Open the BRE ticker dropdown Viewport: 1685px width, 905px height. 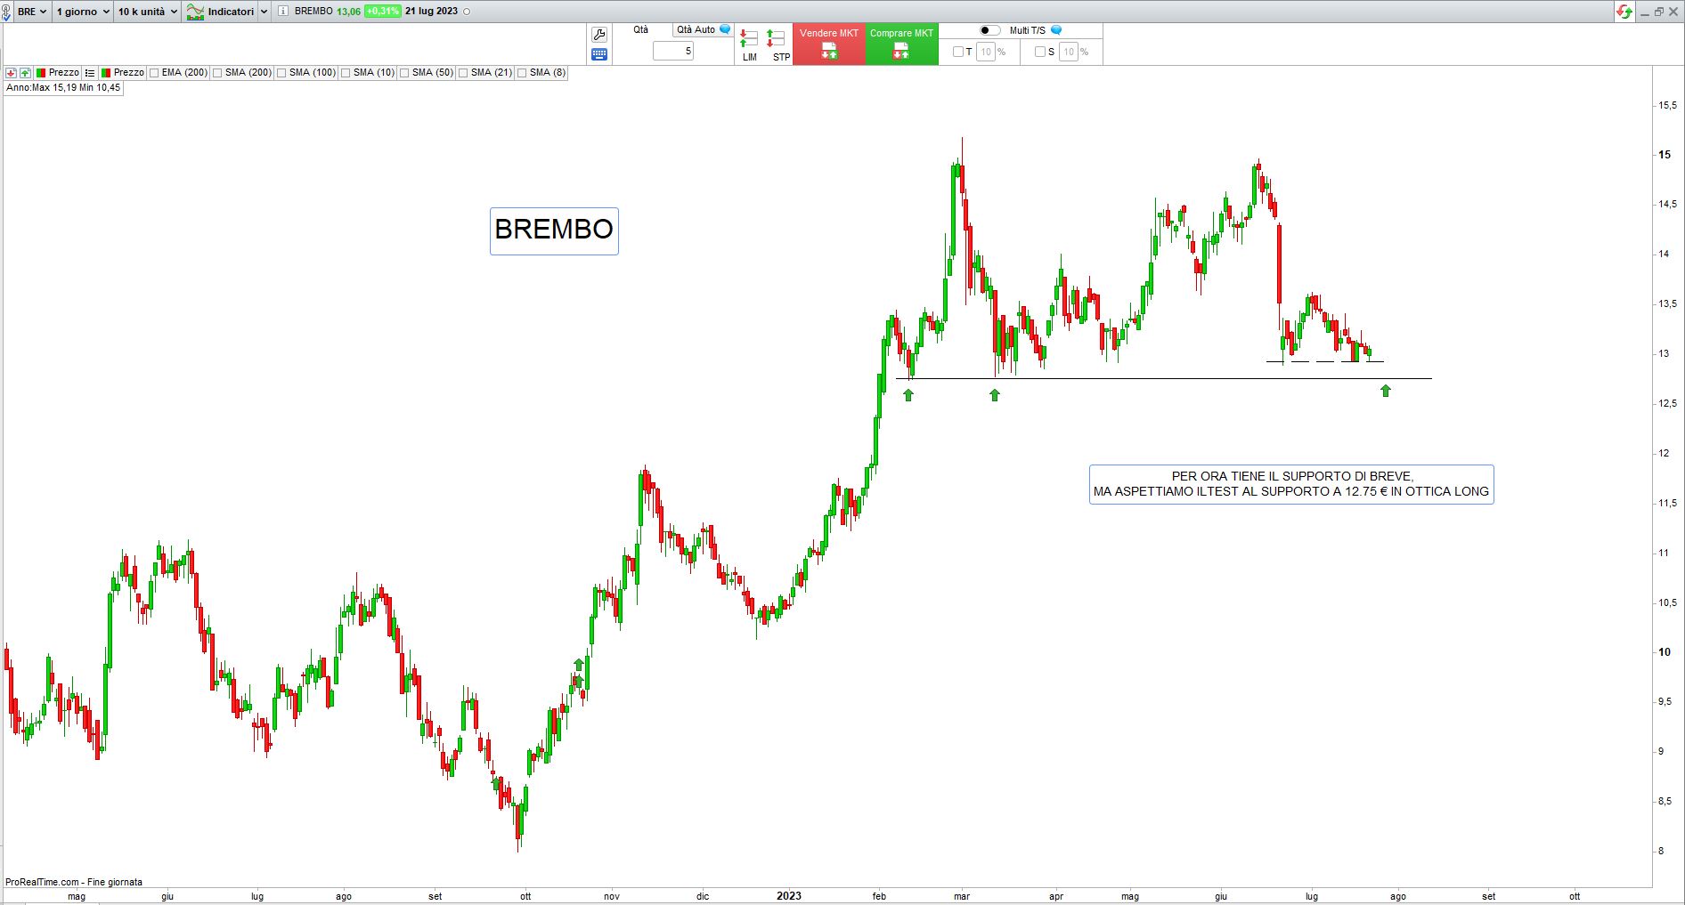(32, 12)
